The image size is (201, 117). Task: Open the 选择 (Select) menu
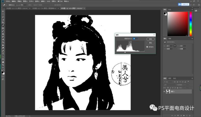(37, 1)
